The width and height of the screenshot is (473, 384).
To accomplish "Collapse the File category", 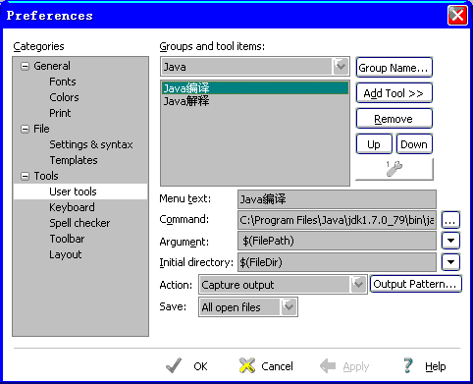I will click(25, 130).
